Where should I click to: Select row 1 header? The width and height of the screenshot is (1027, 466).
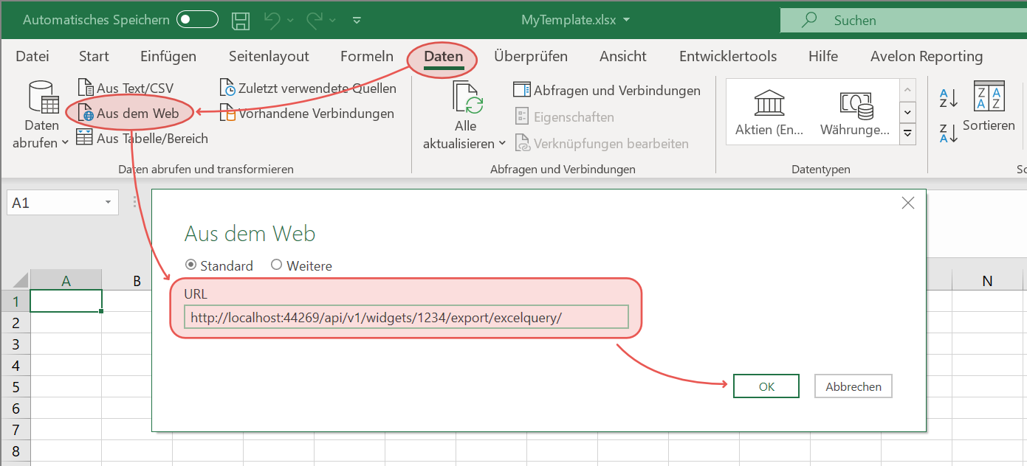point(15,301)
